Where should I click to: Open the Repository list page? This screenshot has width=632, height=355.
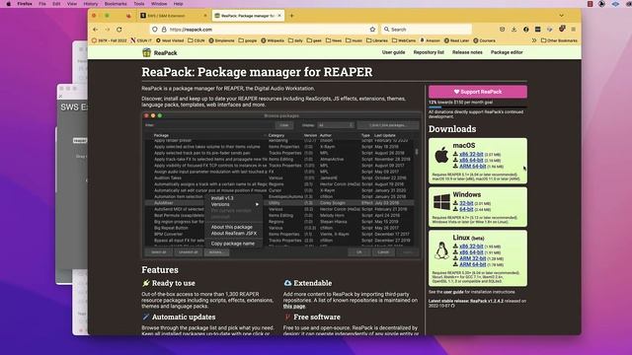point(429,52)
